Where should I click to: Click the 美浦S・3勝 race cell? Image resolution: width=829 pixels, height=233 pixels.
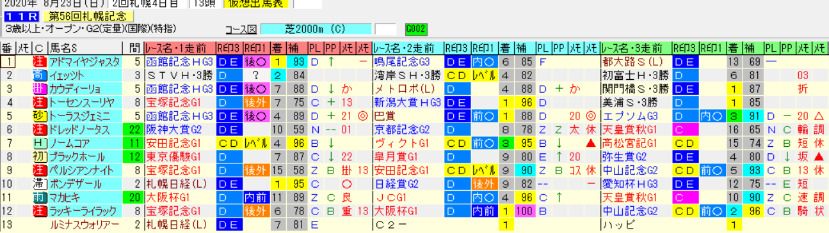(x=636, y=102)
